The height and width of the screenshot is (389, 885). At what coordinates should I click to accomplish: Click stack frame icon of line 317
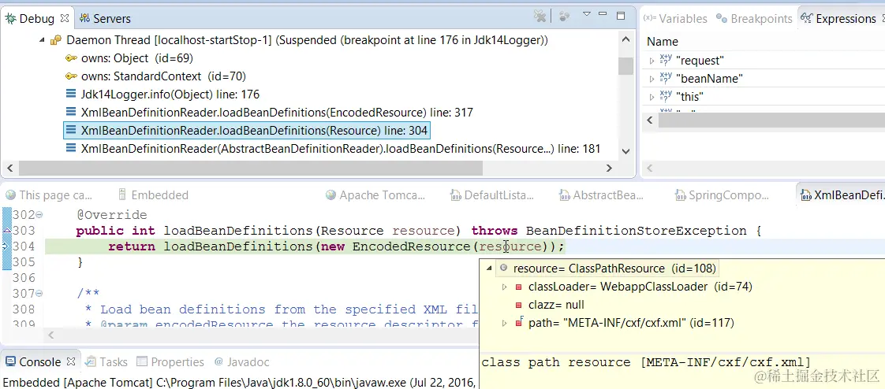pyautogui.click(x=71, y=112)
